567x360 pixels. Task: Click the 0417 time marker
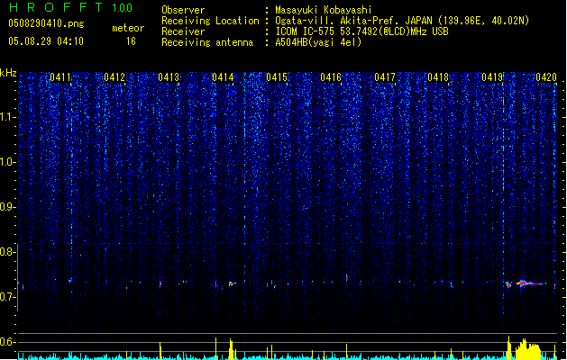385,77
